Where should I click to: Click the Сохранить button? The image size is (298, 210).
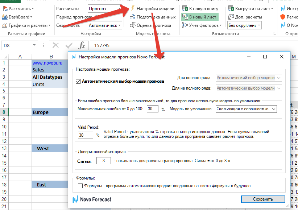[263, 199]
